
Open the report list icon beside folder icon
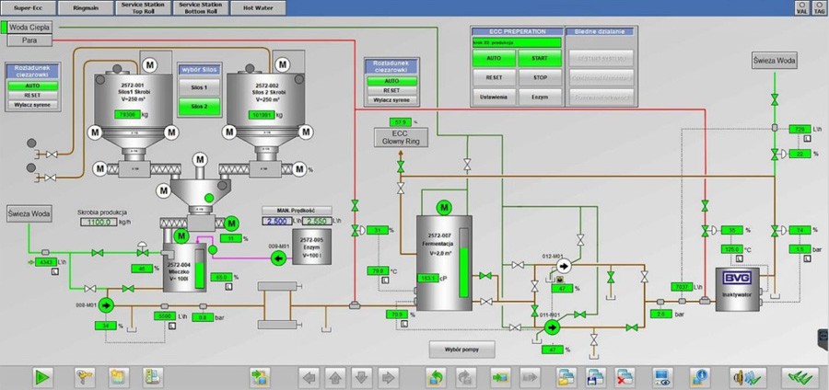(153, 378)
